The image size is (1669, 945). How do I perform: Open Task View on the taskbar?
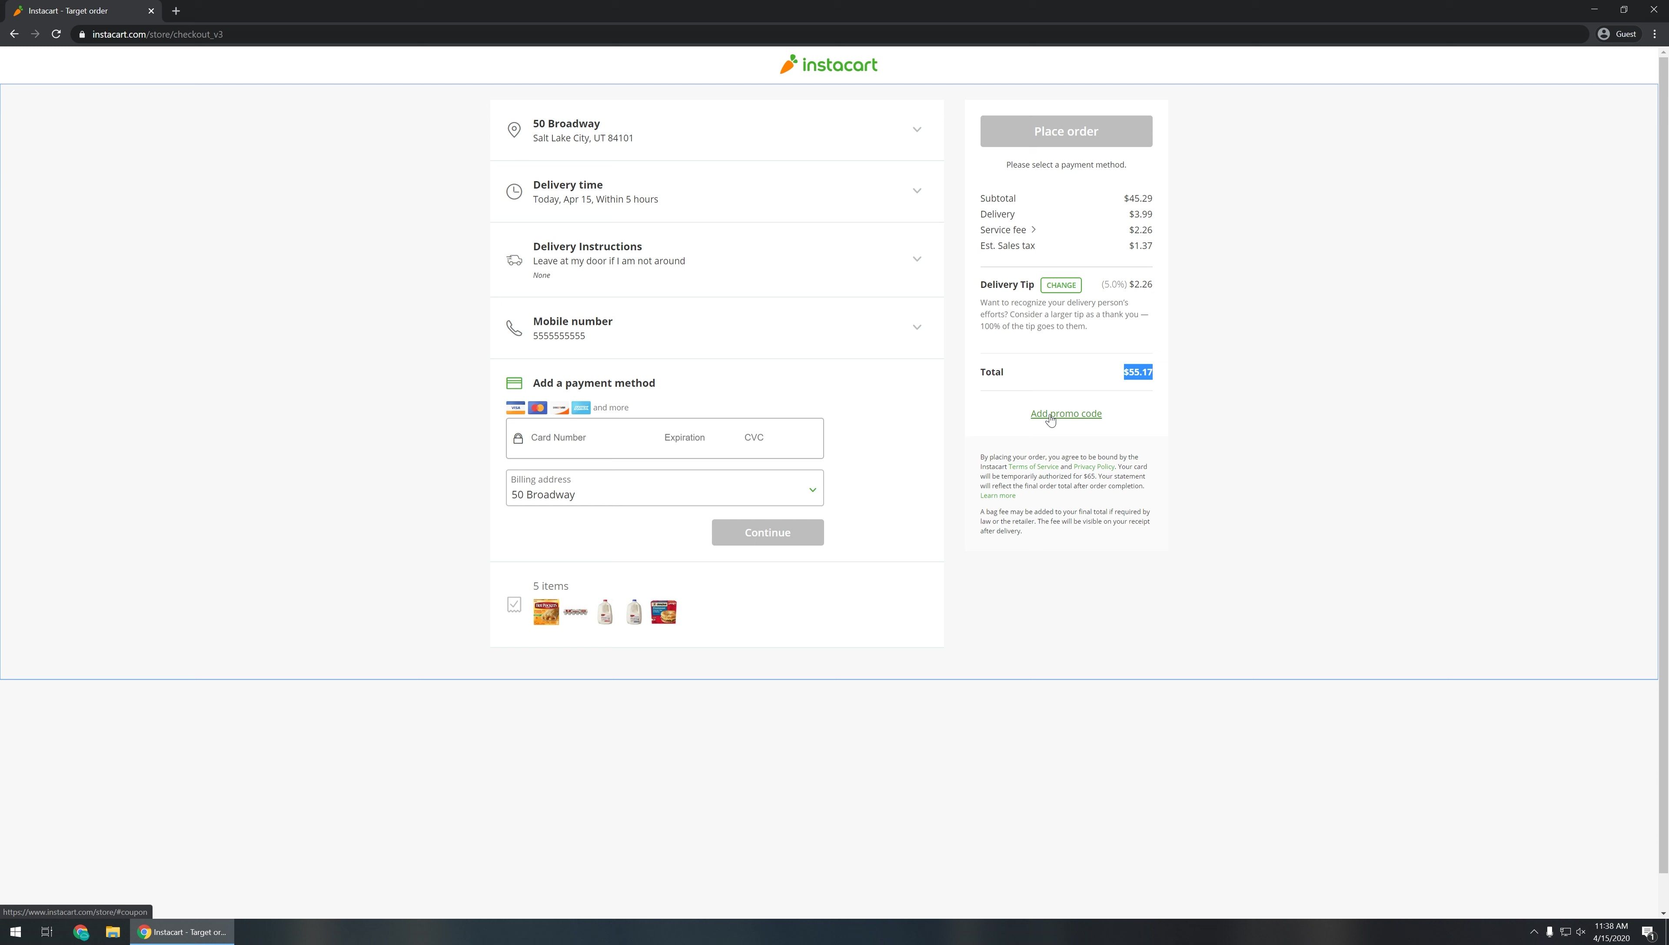click(47, 932)
